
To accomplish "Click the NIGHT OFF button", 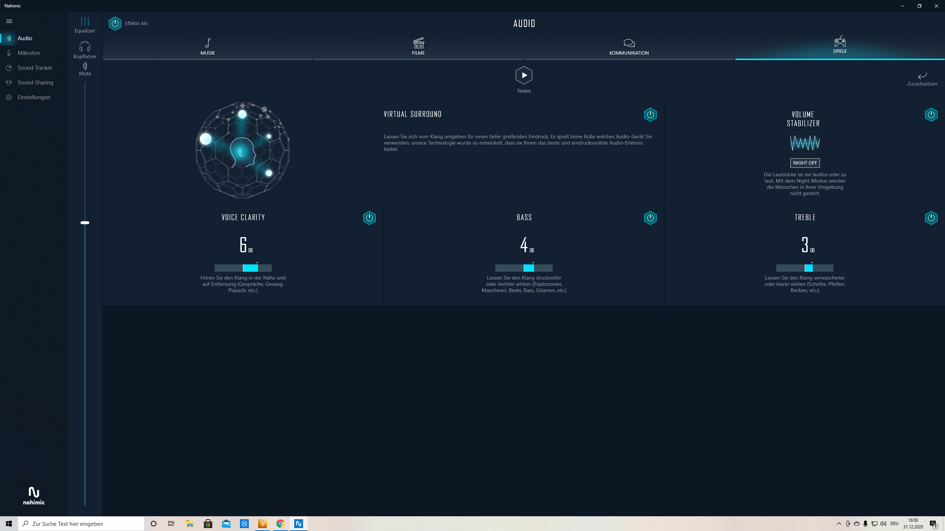I will point(805,163).
